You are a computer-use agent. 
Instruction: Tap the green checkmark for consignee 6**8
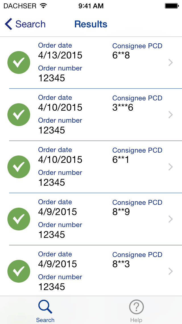point(19,62)
